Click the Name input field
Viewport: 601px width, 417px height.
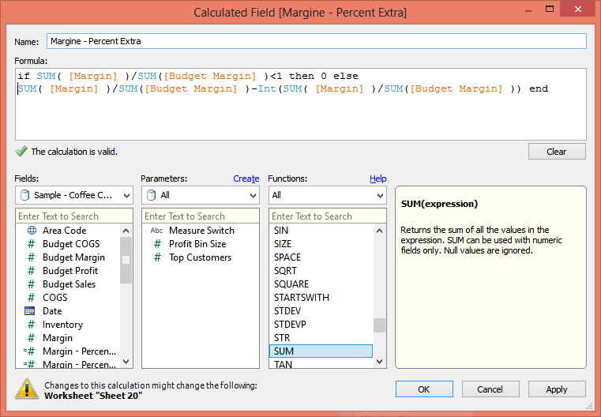[317, 41]
